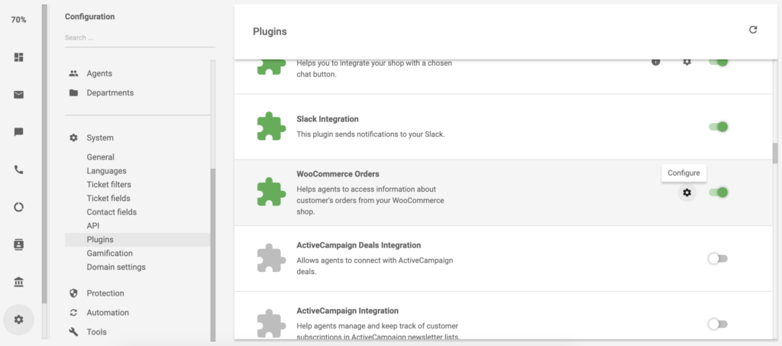Open Agents in configuration menu
782x346 pixels.
tap(99, 73)
